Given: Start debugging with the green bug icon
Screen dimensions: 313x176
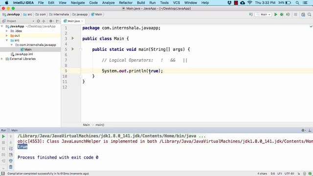Looking at the screenshot, I should [282, 14].
